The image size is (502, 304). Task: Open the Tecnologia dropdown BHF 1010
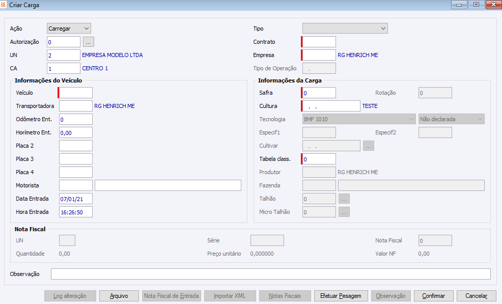(x=359, y=119)
